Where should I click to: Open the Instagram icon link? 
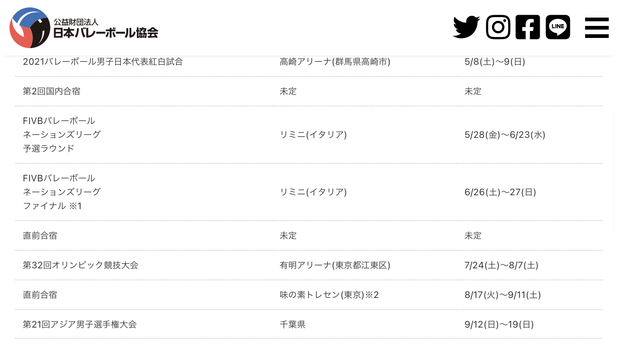tap(498, 27)
